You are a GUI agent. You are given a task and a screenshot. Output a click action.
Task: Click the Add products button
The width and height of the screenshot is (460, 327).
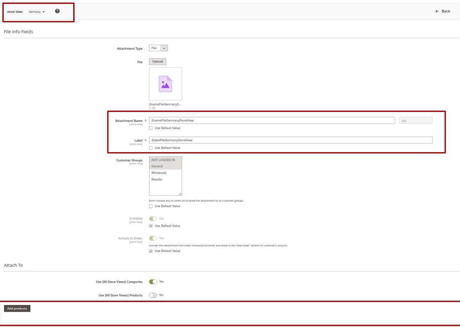17,309
